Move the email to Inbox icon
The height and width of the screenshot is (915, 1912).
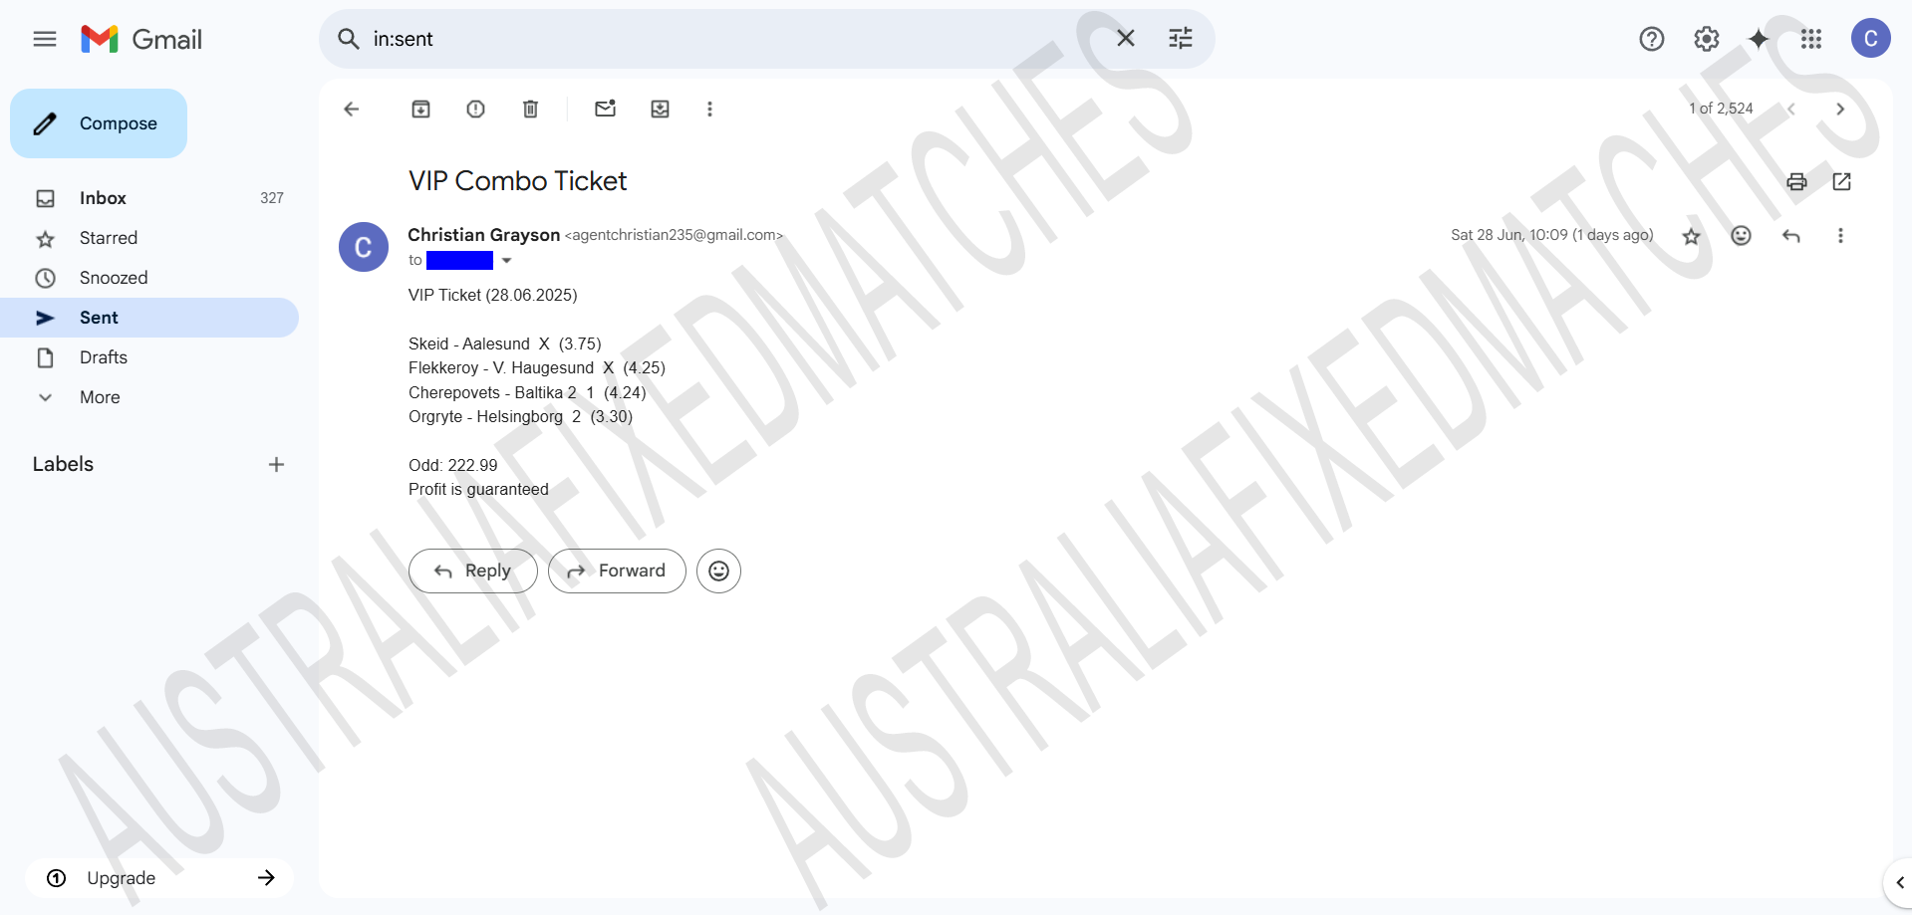[x=660, y=109]
